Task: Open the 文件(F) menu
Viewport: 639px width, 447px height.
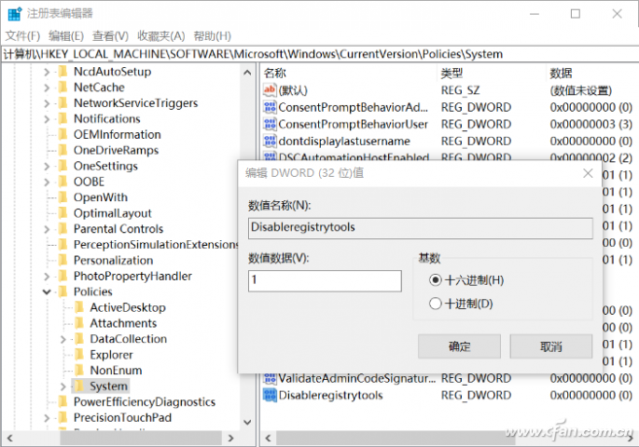Action: pos(23,35)
